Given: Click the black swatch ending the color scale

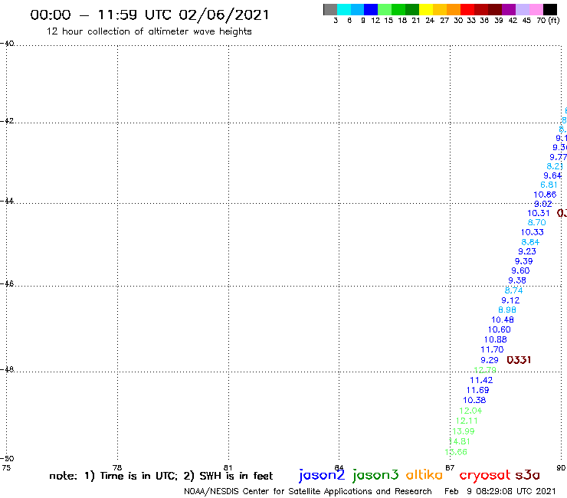Looking at the screenshot, I should pyautogui.click(x=549, y=9).
